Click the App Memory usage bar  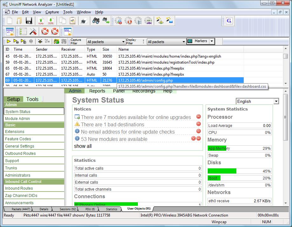[x=240, y=148]
